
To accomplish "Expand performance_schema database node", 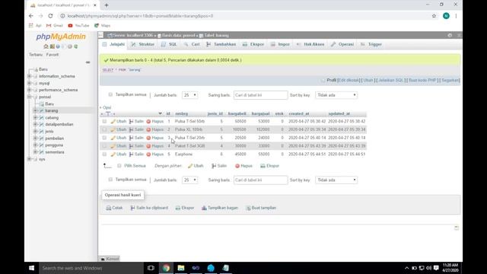I will (29, 90).
